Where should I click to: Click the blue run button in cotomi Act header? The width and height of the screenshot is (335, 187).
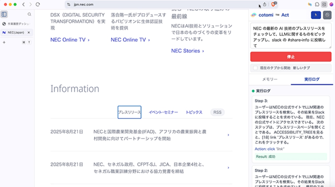pyautogui.click(x=316, y=15)
